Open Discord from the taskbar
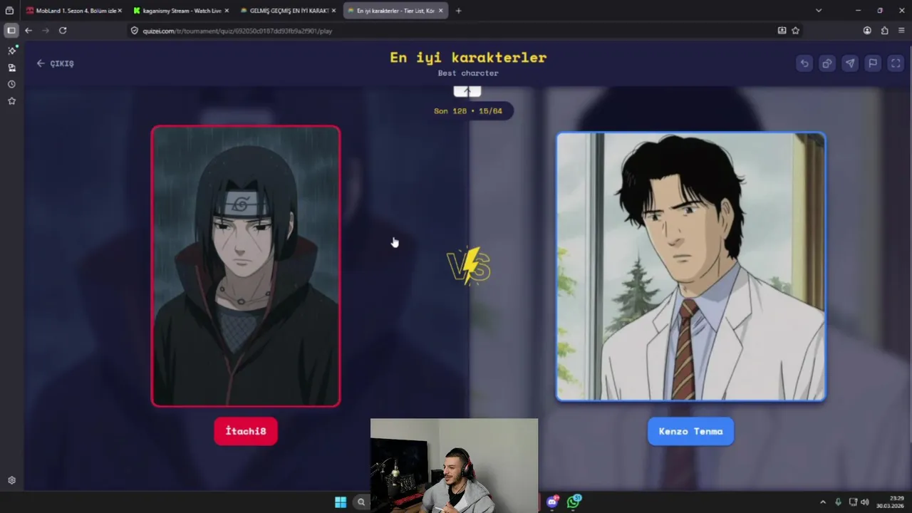This screenshot has width=912, height=513. [552, 502]
